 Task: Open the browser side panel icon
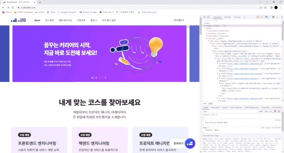pyautogui.click(x=271, y=8)
